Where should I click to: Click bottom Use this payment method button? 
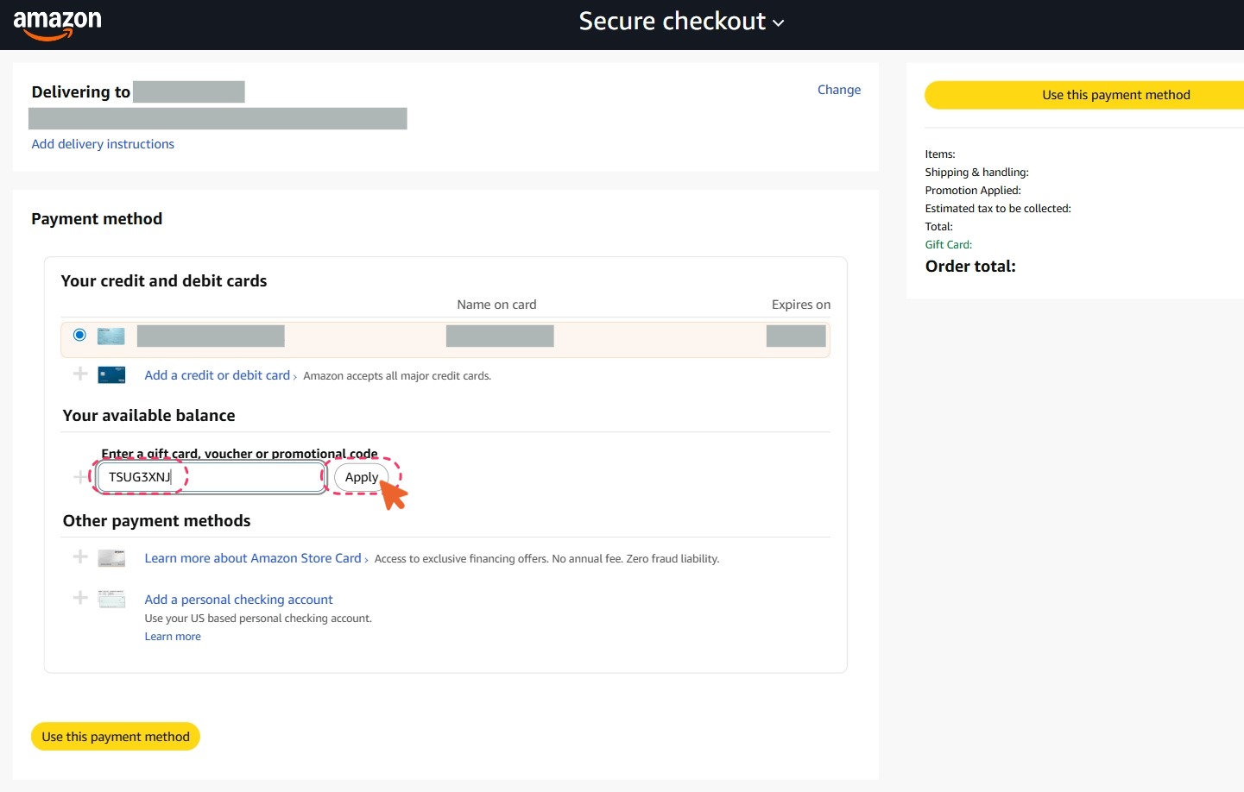pos(116,737)
